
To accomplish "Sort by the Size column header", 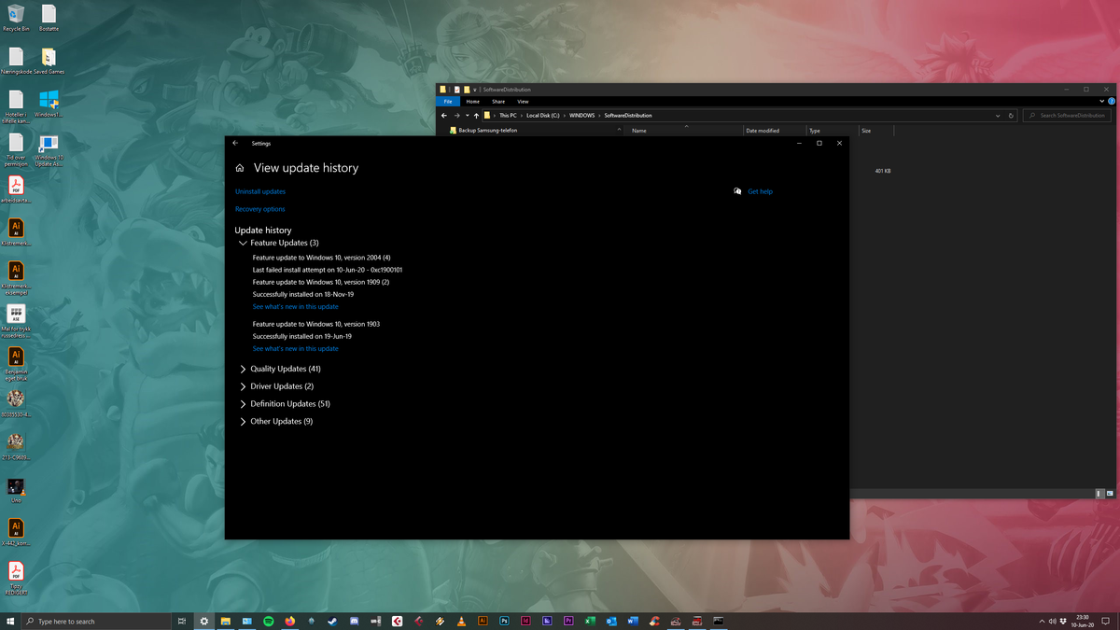I will point(866,131).
